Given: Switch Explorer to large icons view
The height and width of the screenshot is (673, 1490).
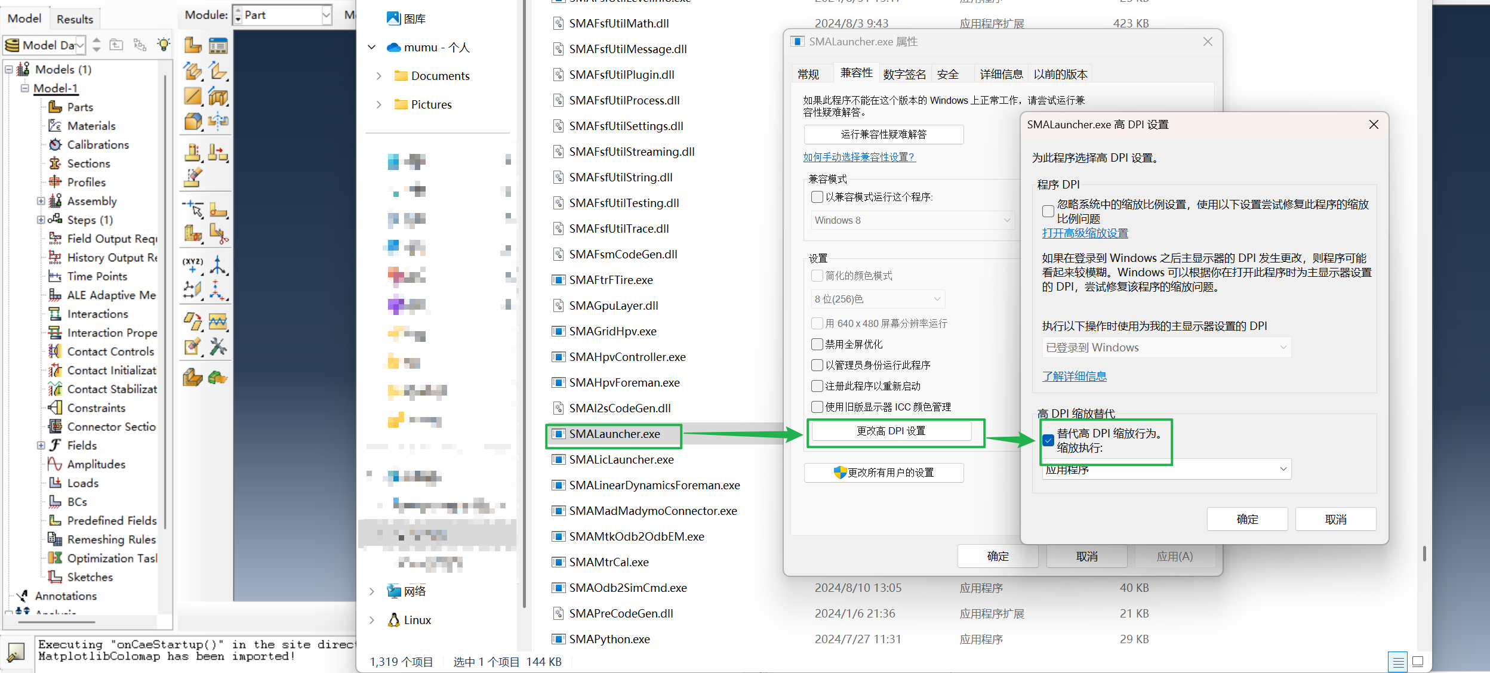Looking at the screenshot, I should [x=1418, y=662].
